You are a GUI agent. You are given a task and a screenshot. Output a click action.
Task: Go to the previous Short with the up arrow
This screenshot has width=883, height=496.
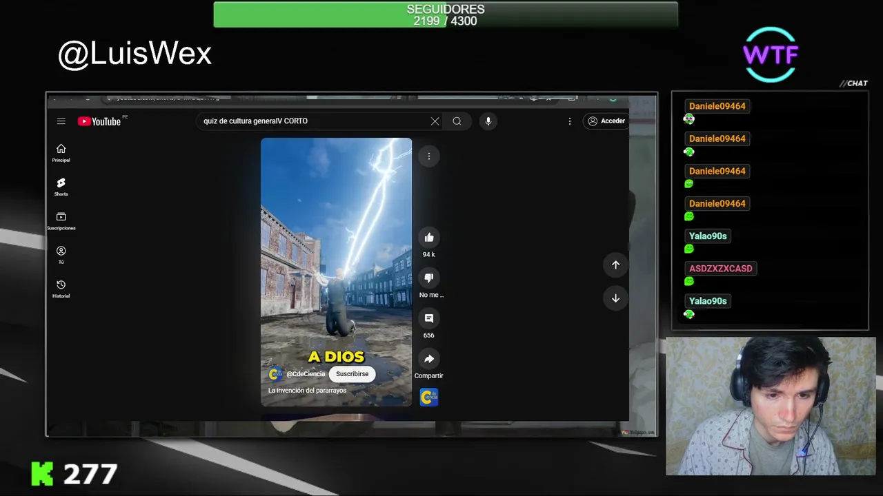click(615, 265)
